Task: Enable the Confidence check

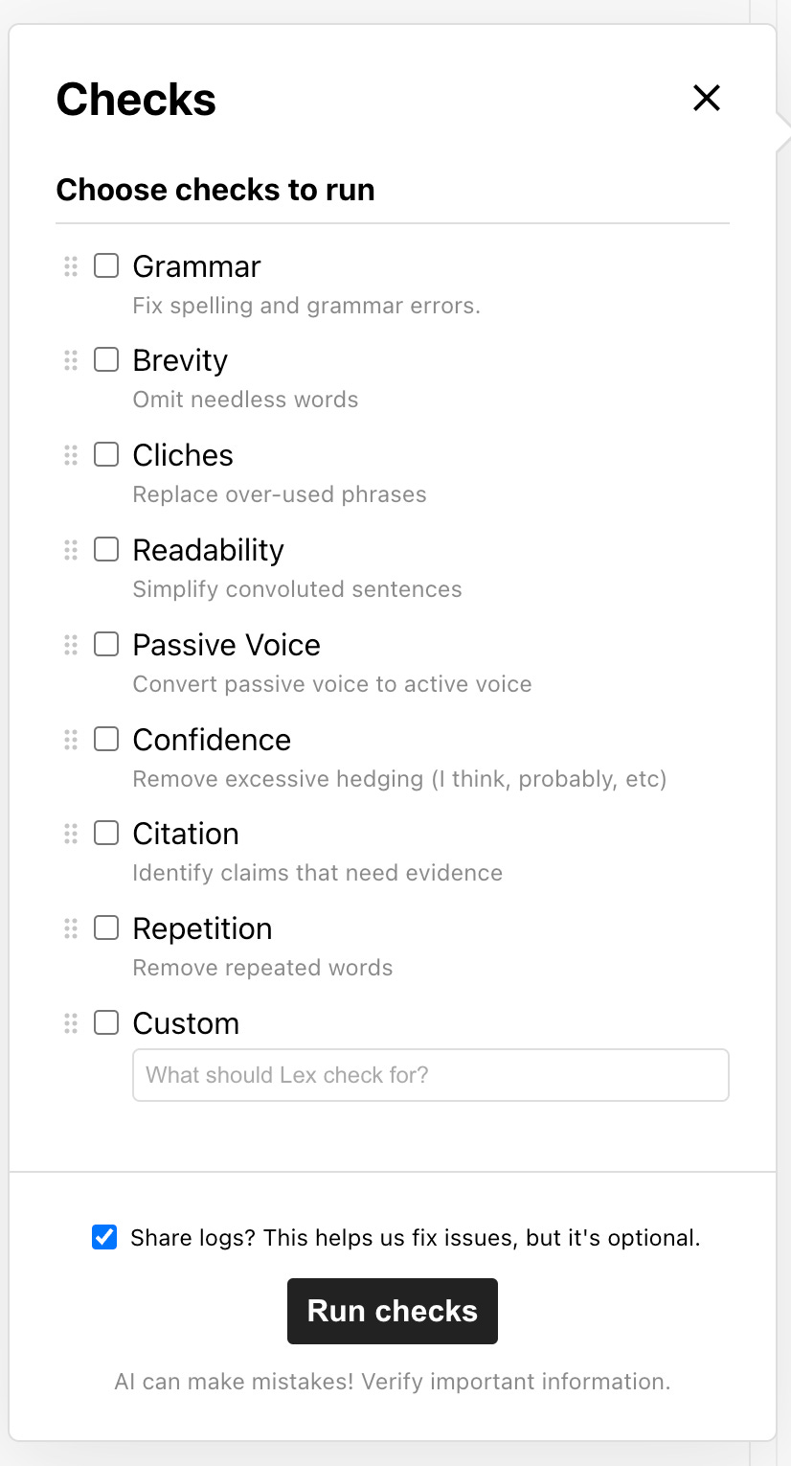Action: (105, 740)
